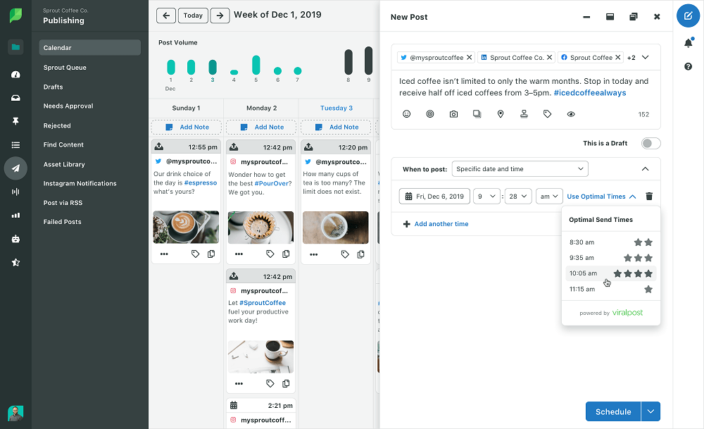Screen dimensions: 704x429
Task: Open the asset library icon in composer
Action: click(x=477, y=114)
